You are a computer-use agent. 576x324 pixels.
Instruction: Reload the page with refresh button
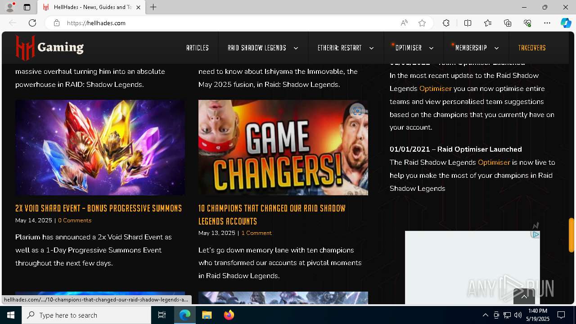(32, 23)
